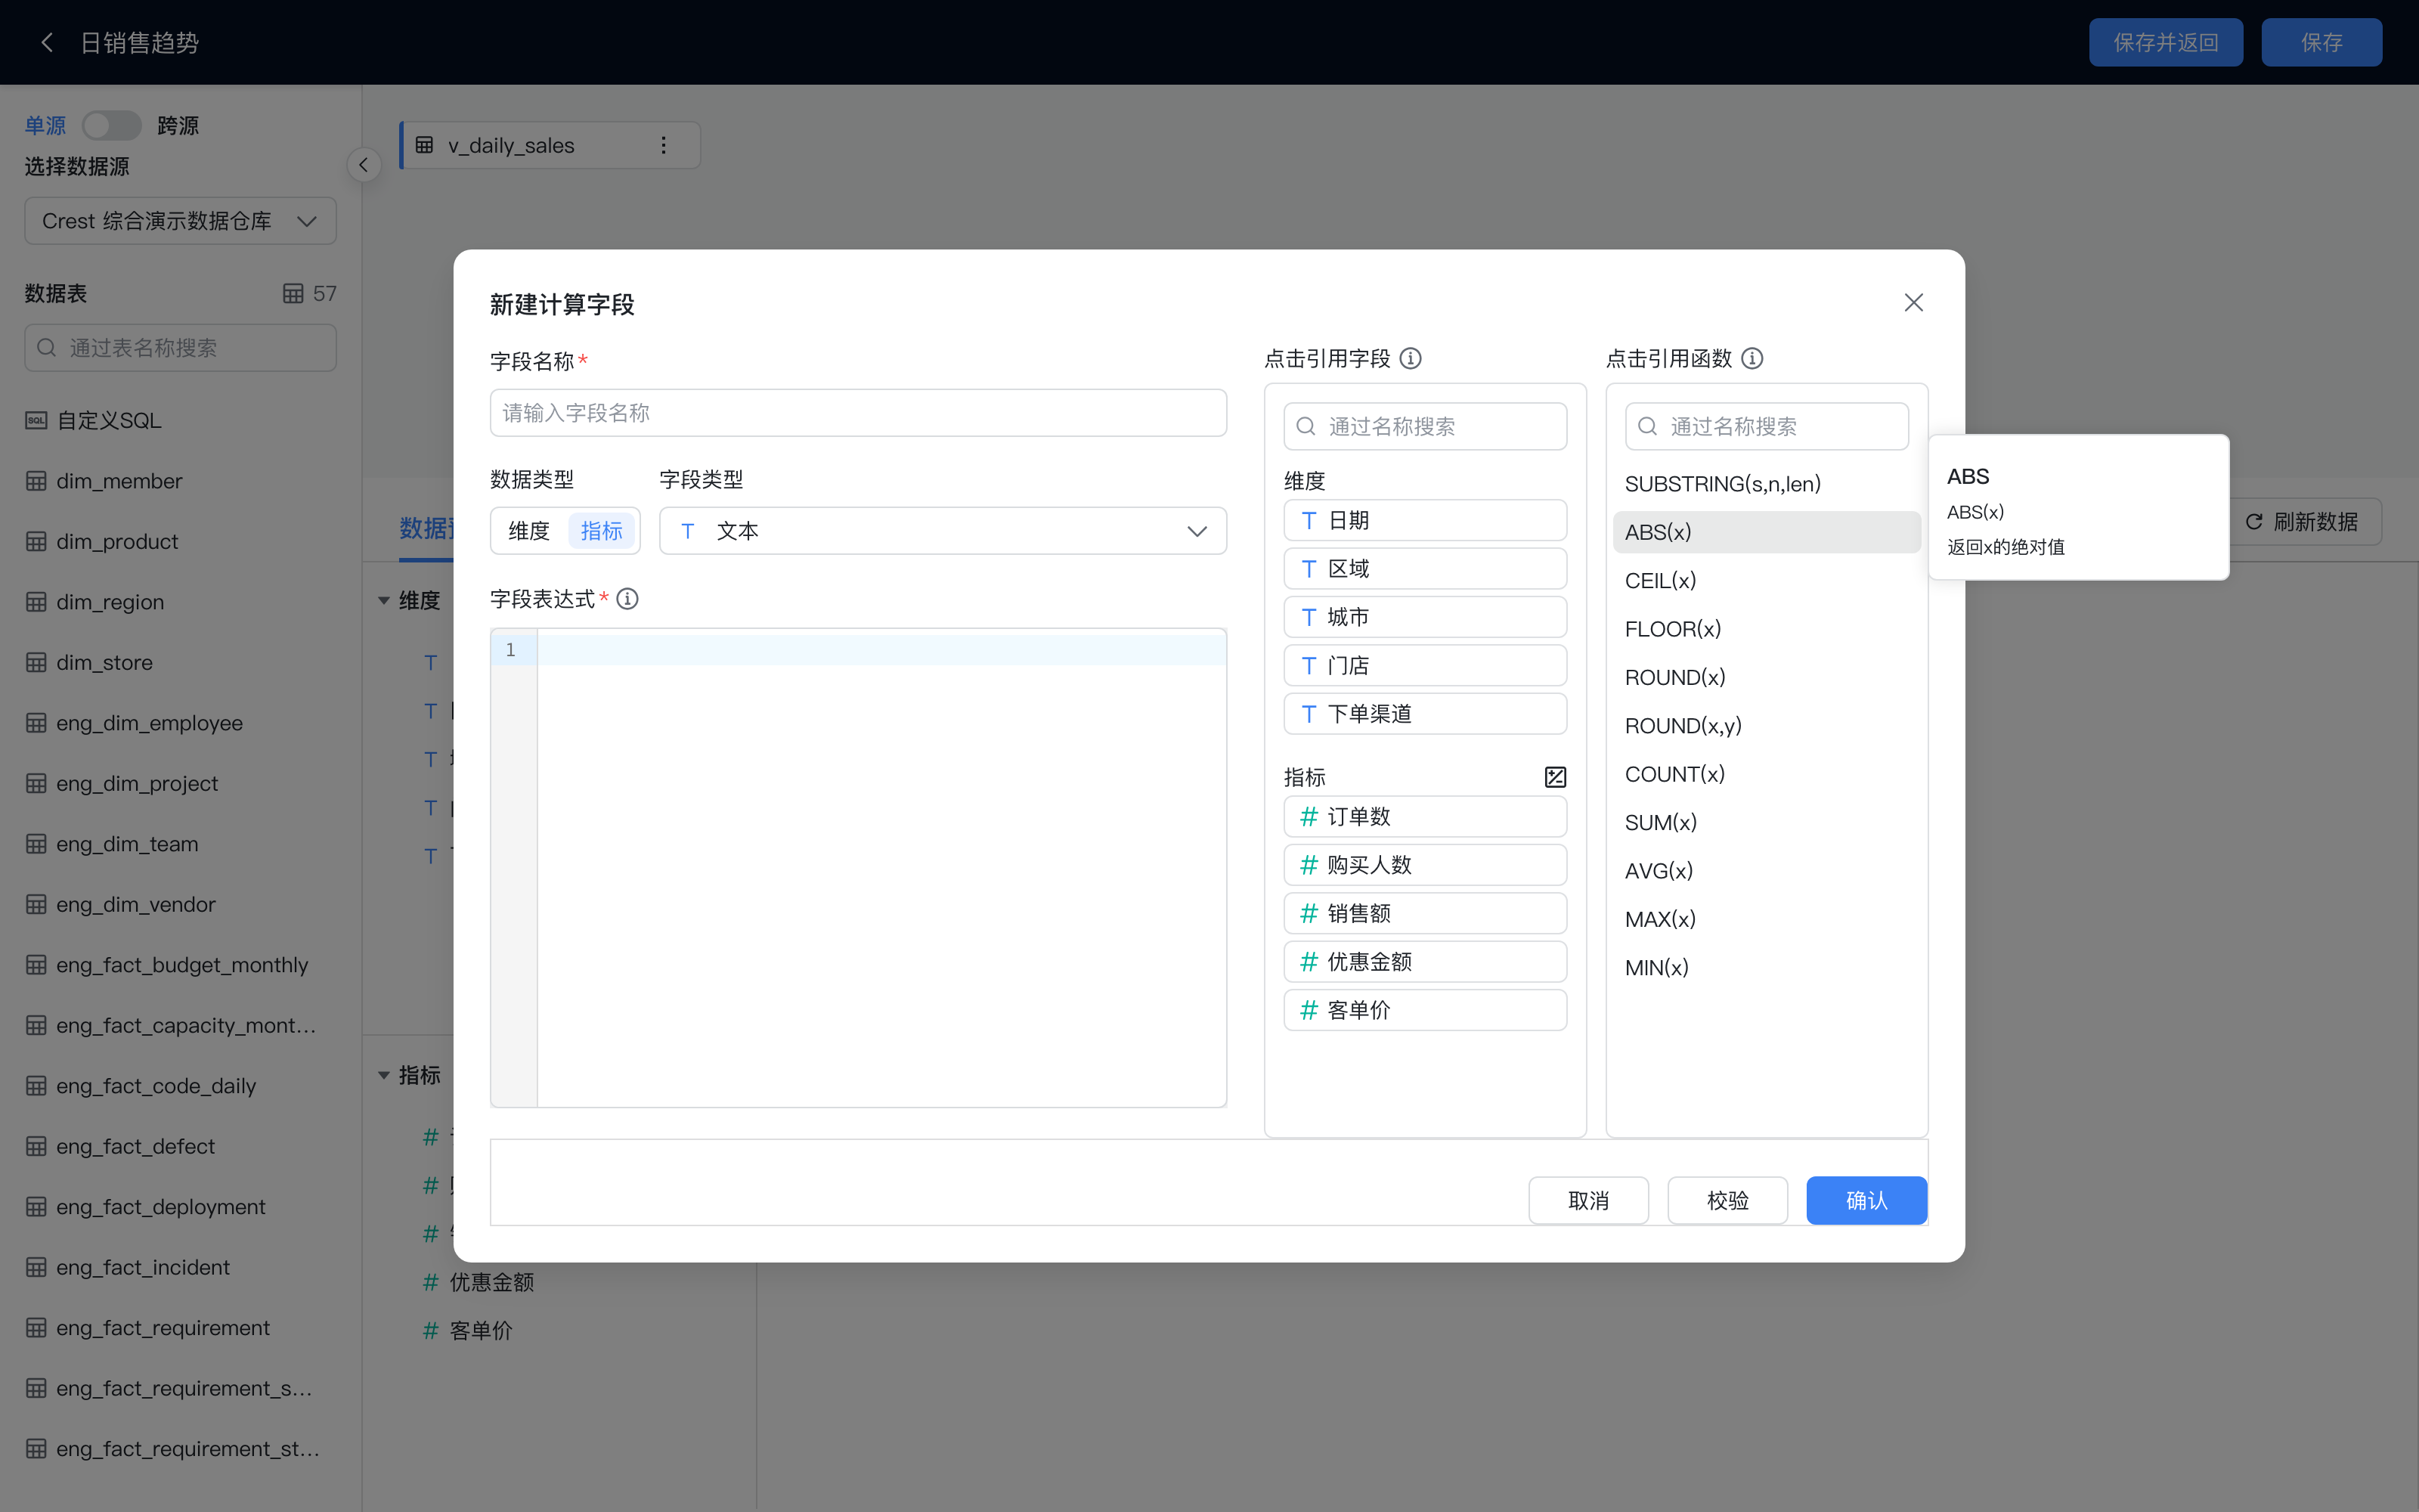Insert the FLOOR(x) function
2419x1512 pixels.
(1767, 629)
